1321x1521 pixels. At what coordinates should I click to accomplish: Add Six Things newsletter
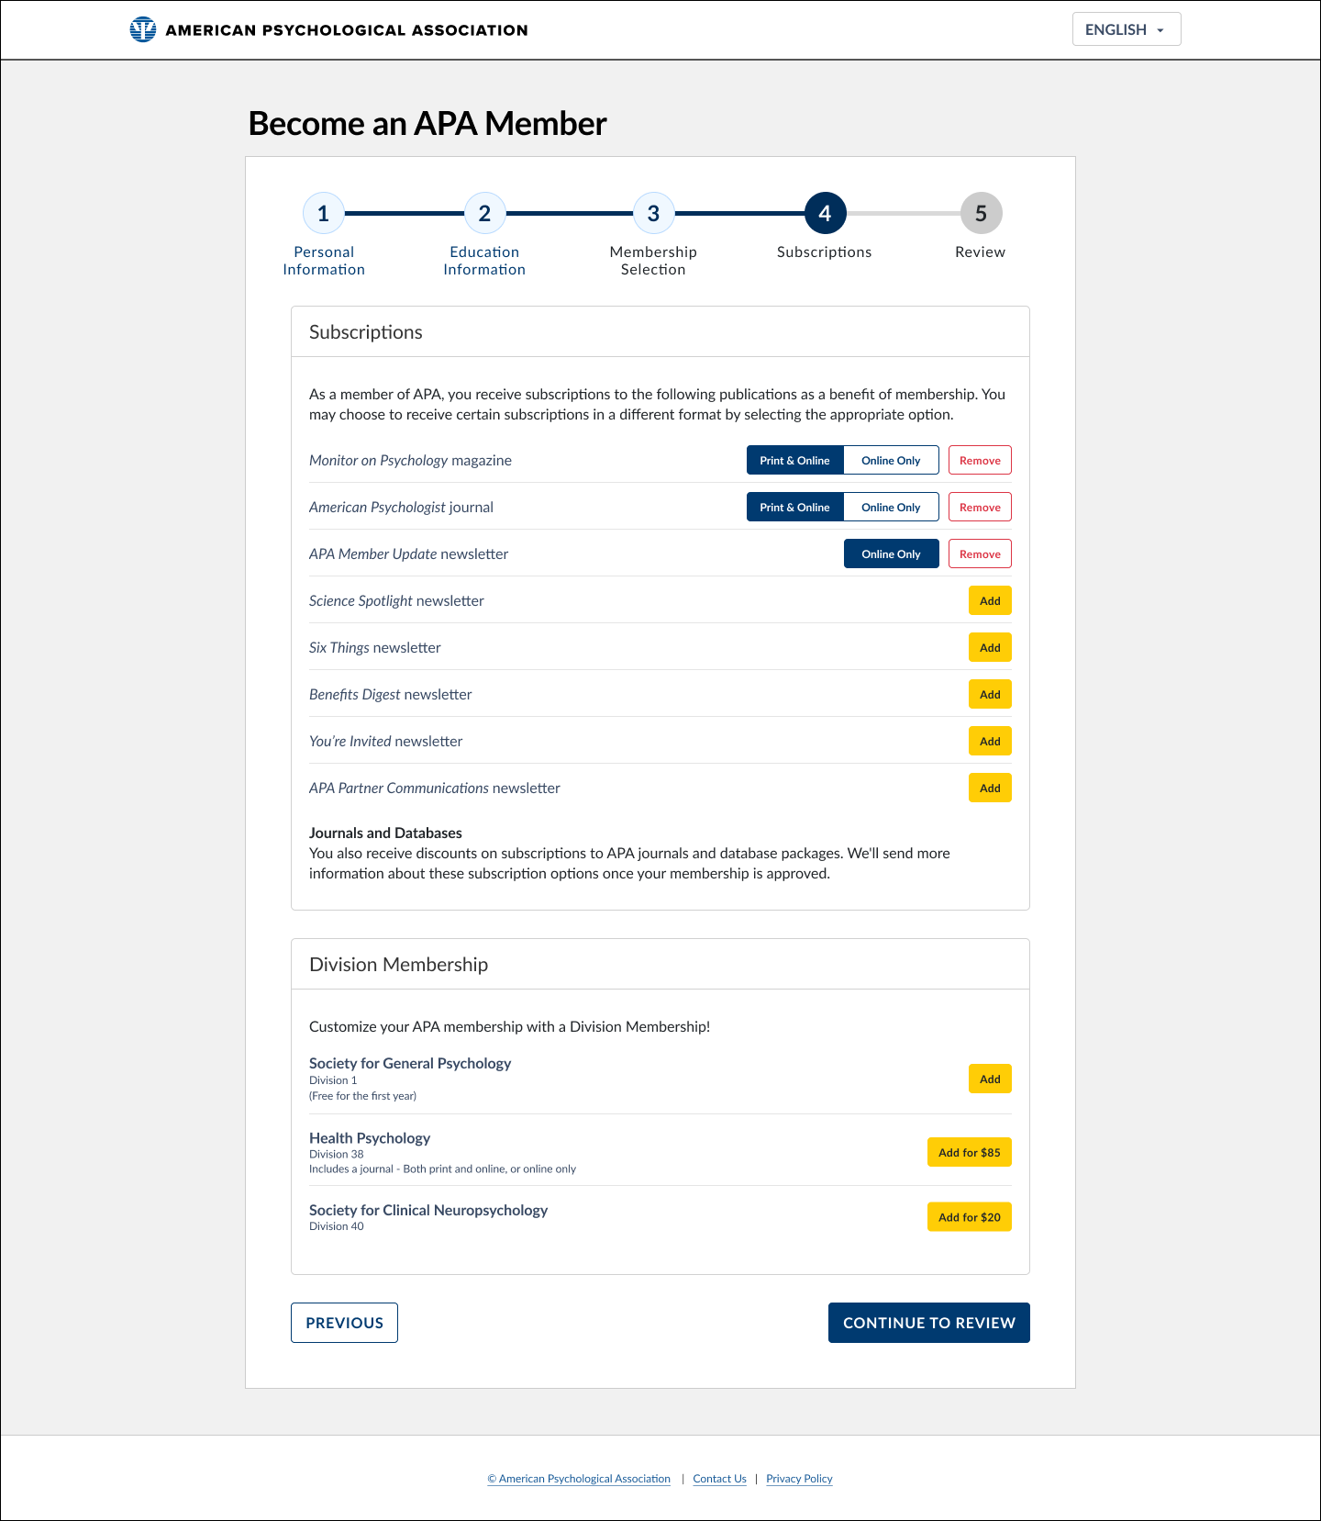(x=990, y=648)
